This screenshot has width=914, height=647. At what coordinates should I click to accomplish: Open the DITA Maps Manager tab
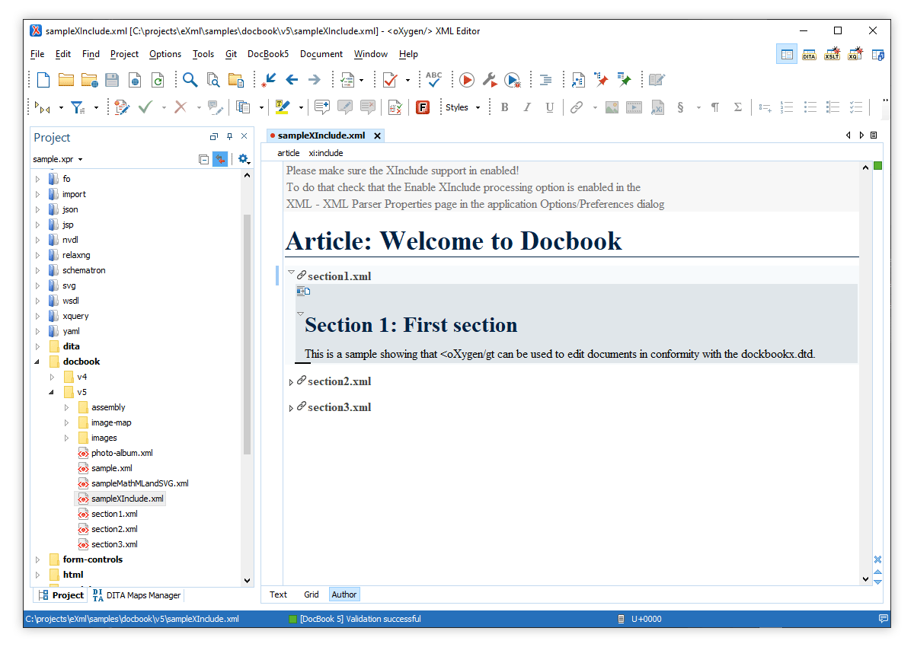coord(136,595)
